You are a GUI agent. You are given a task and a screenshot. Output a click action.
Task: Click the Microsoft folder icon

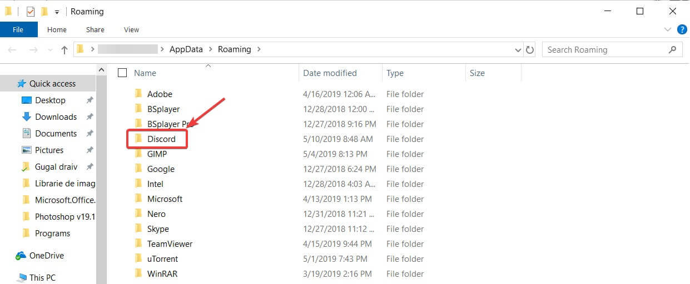pyautogui.click(x=138, y=199)
